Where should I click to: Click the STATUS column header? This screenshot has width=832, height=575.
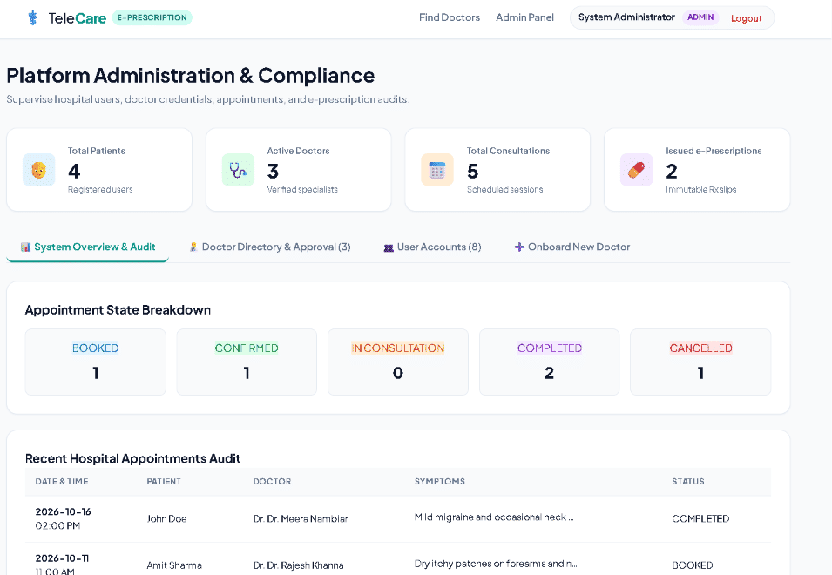(688, 481)
